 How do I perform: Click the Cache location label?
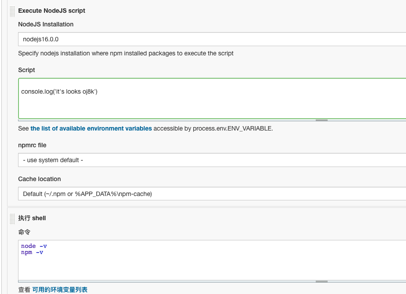[39, 179]
